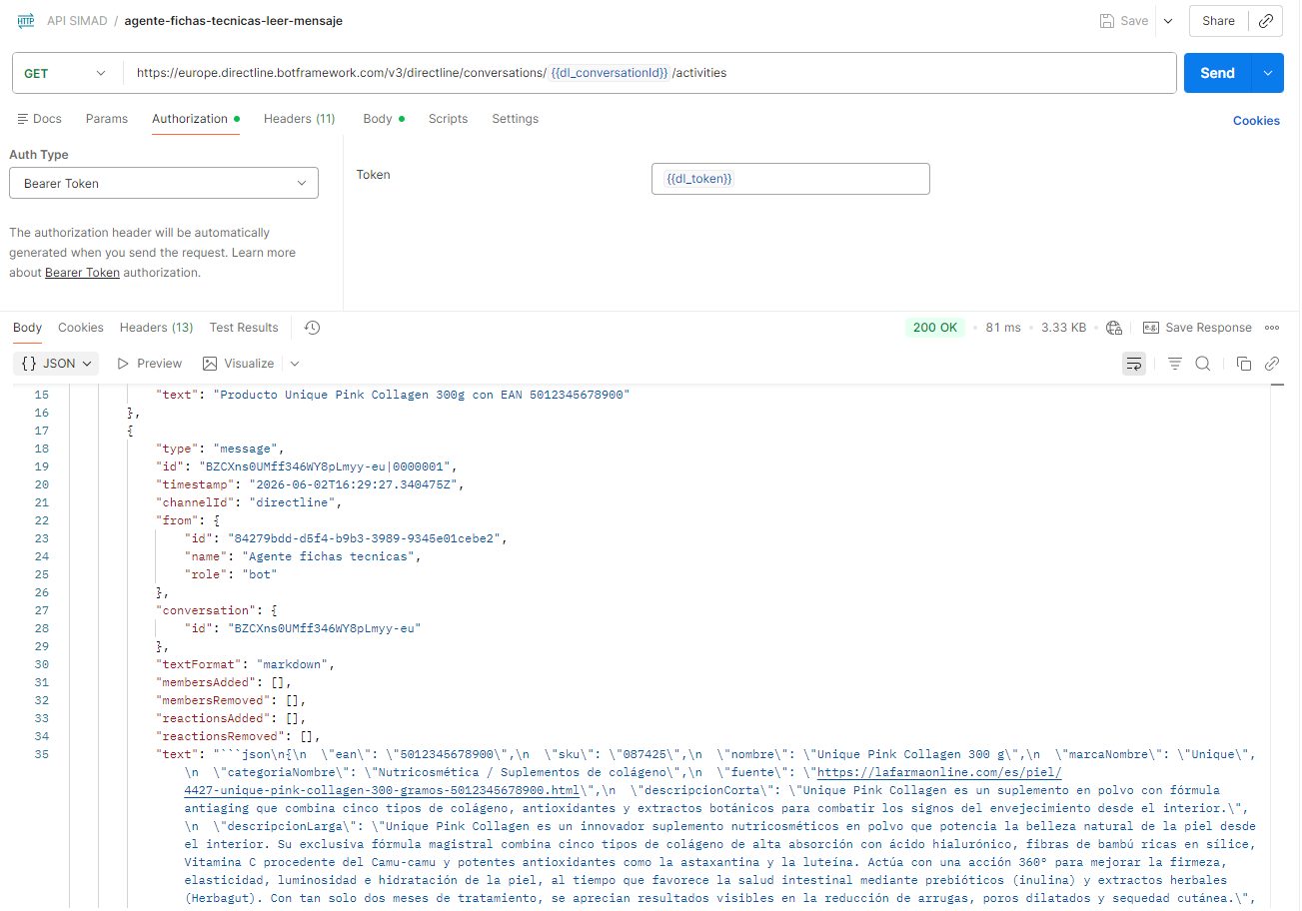Copy request link using top-right link icon
This screenshot has width=1302, height=911.
pyautogui.click(x=1266, y=20)
